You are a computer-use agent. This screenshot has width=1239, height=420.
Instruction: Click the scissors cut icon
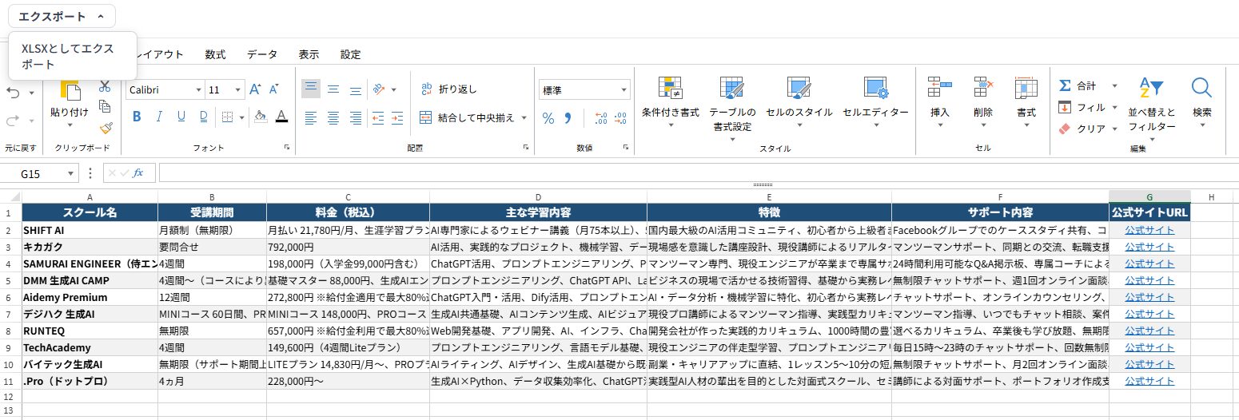(x=105, y=85)
